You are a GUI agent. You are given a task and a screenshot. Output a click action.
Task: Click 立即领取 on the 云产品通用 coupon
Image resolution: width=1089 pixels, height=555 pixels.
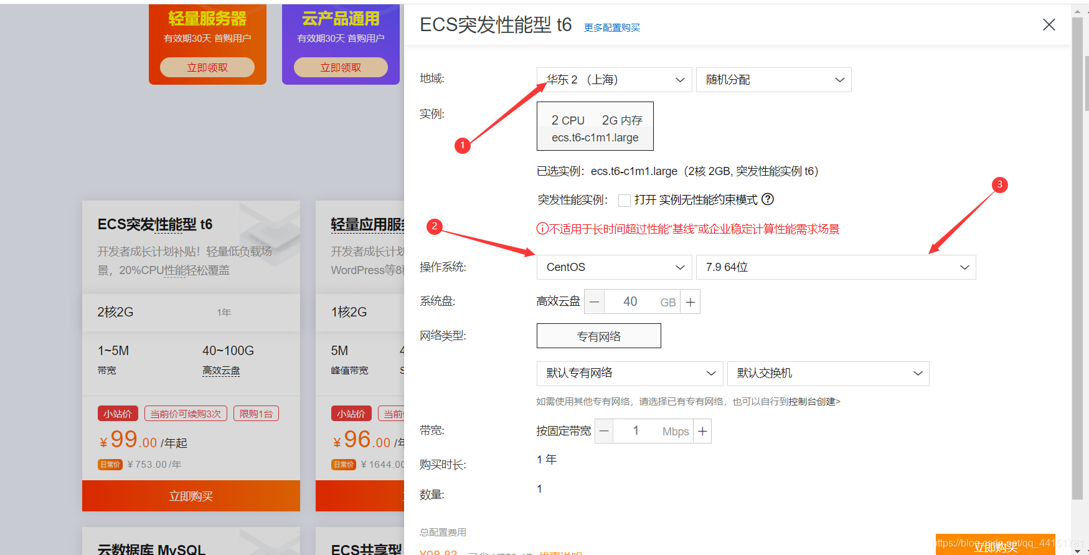click(x=341, y=67)
